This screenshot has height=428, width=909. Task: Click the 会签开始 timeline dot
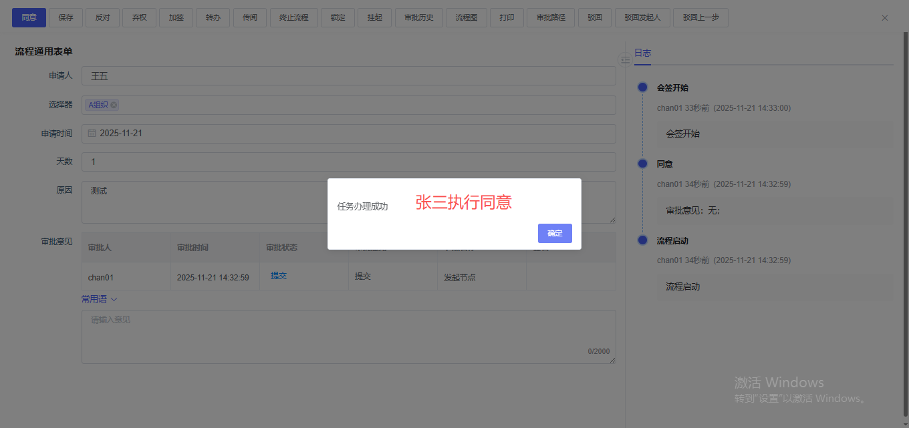(642, 87)
